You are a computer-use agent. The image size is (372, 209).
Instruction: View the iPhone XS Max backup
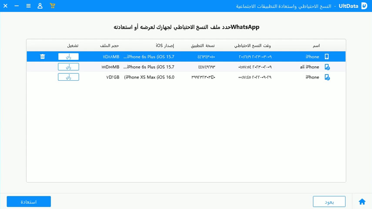(x=68, y=77)
